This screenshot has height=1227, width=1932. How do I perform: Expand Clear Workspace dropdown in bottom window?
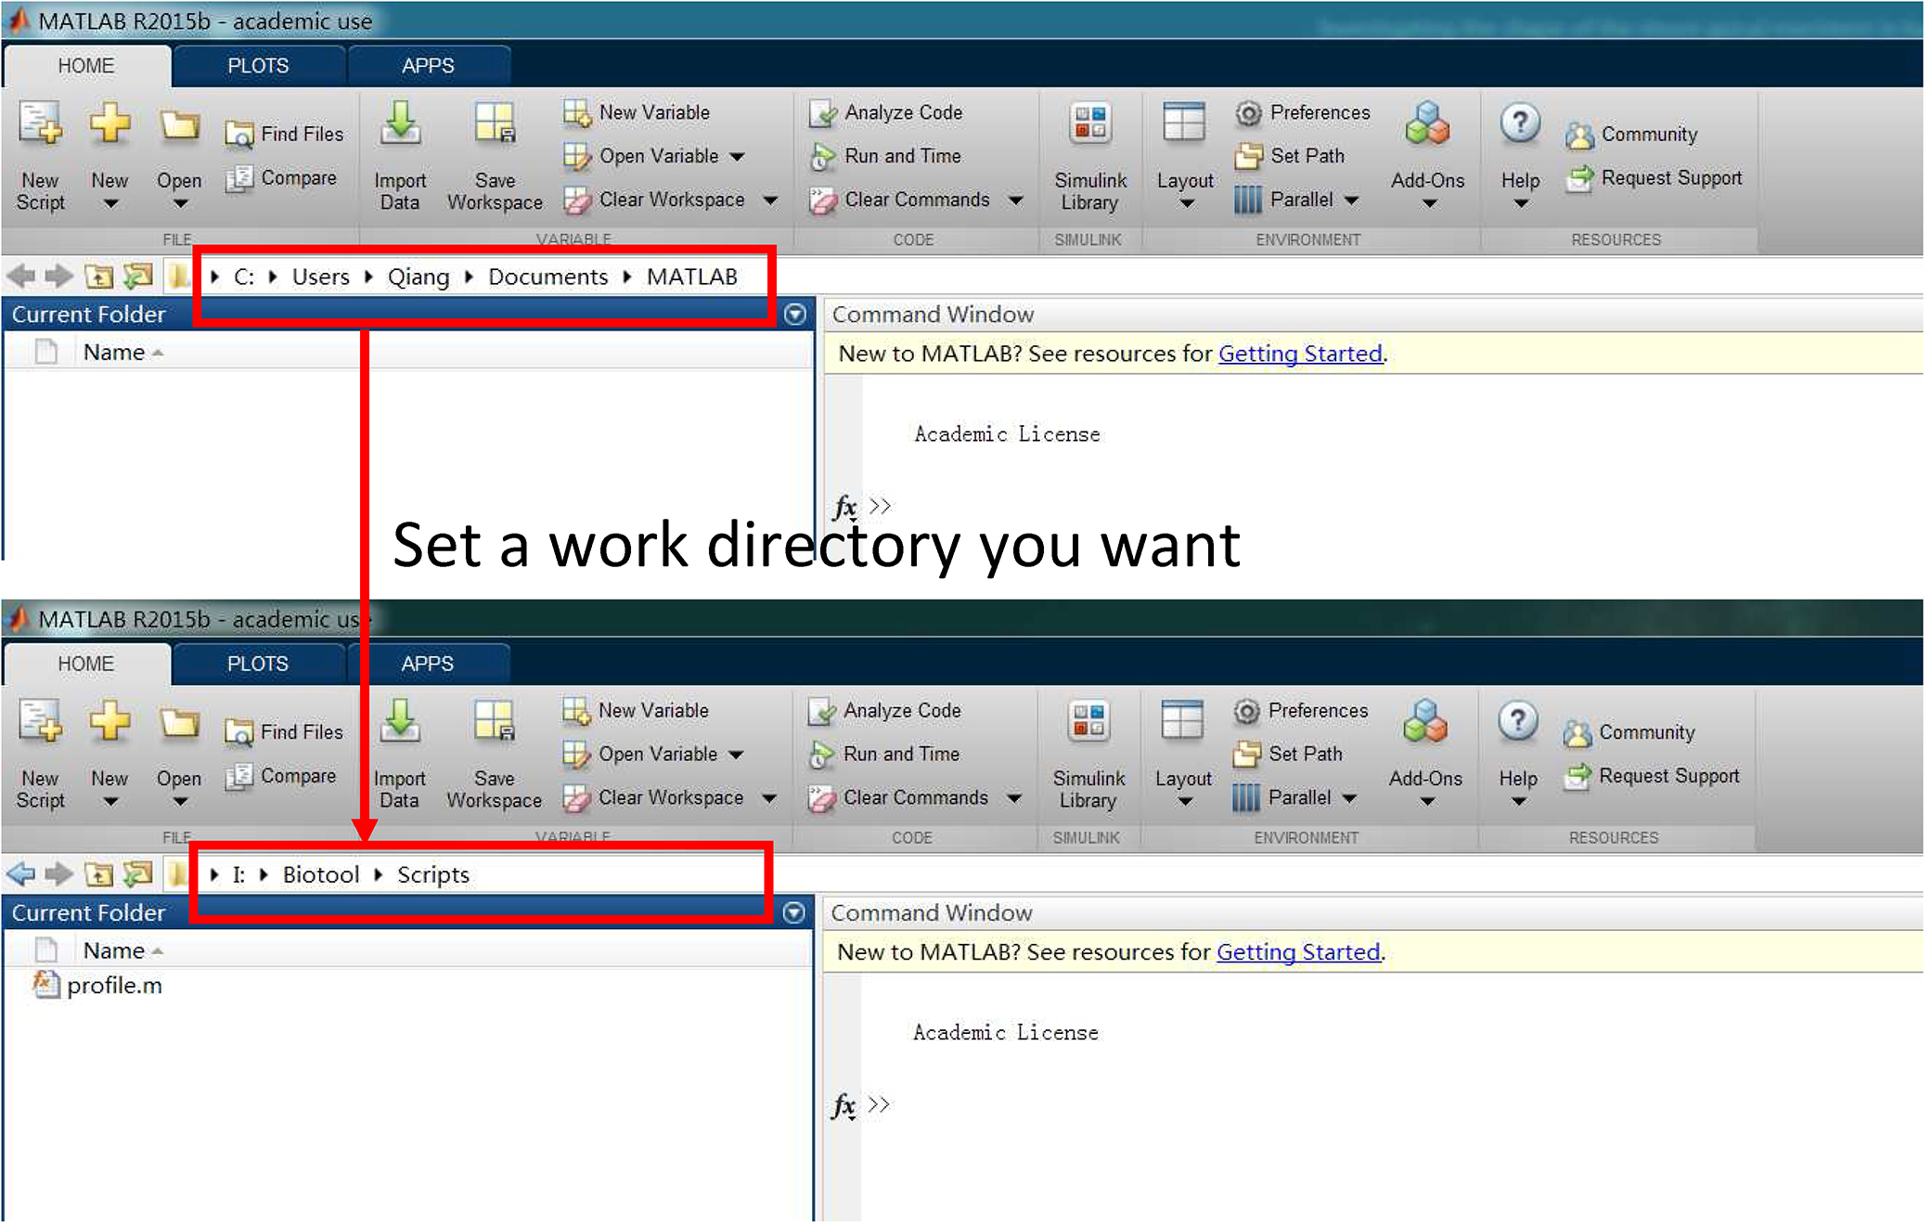(x=768, y=797)
